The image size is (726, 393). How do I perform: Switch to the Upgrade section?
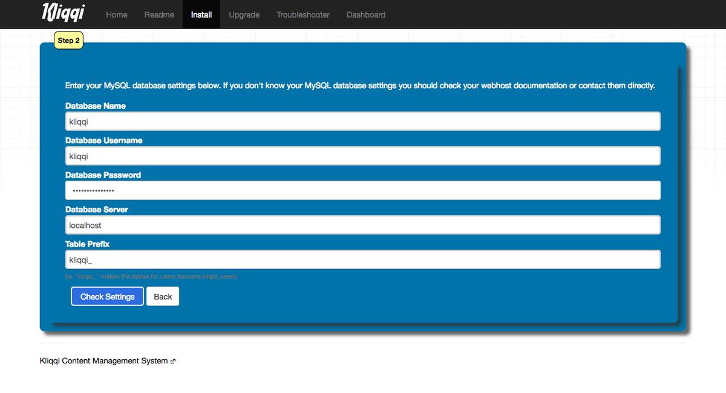pyautogui.click(x=244, y=15)
